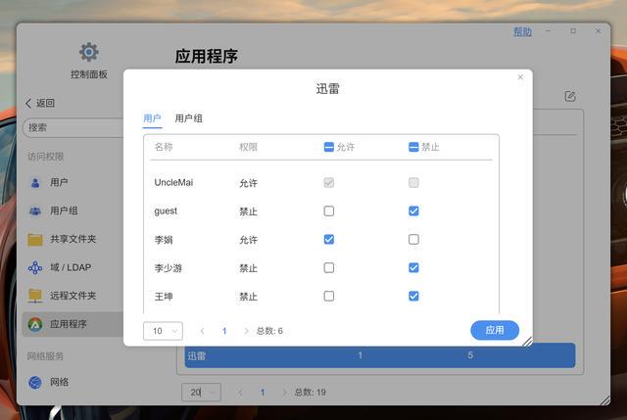Toggle the 禁止 header checkbox
The image size is (627, 420).
(413, 147)
